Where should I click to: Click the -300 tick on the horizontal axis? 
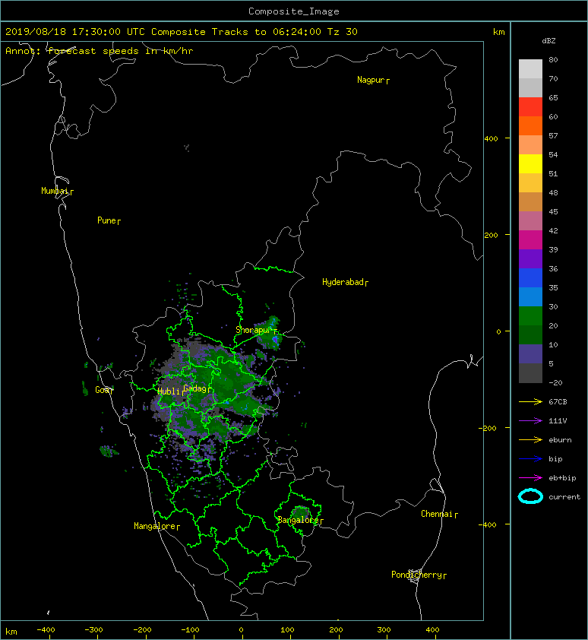(x=93, y=630)
